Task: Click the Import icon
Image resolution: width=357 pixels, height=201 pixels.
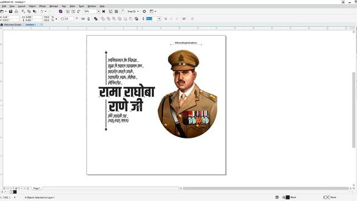Action: coord(67,11)
